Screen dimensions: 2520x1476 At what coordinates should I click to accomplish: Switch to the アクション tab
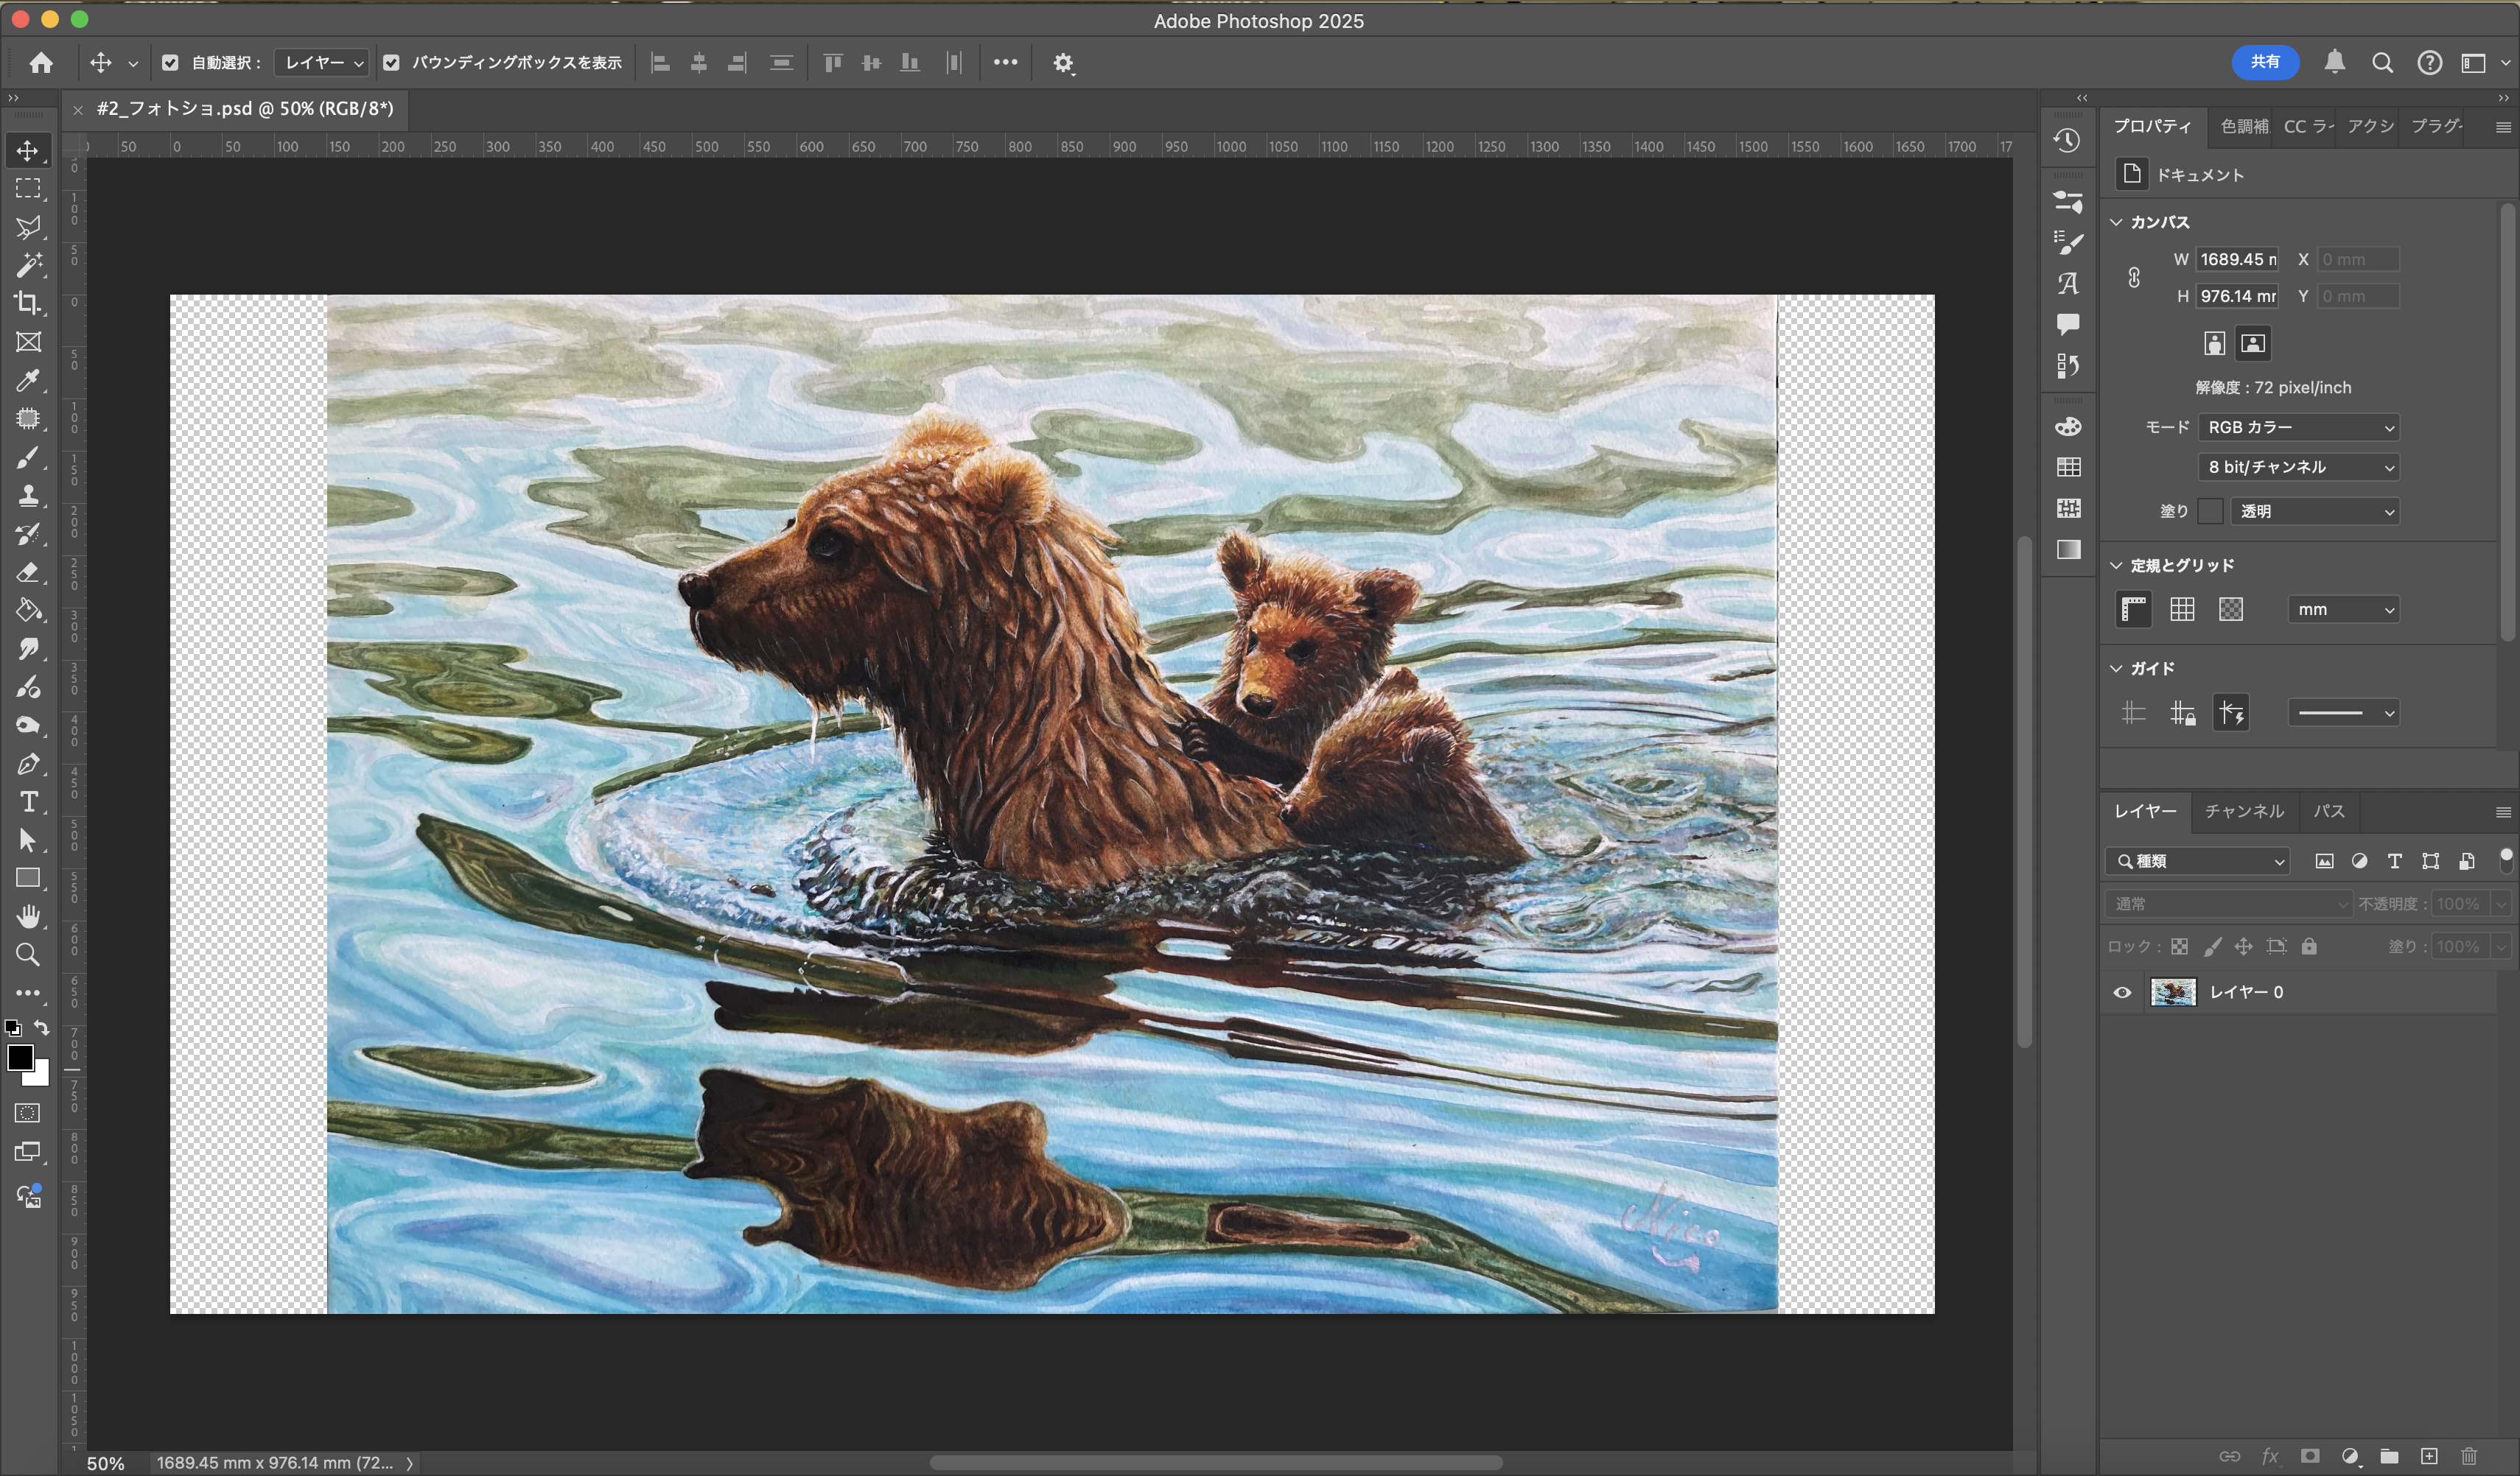coord(2369,127)
